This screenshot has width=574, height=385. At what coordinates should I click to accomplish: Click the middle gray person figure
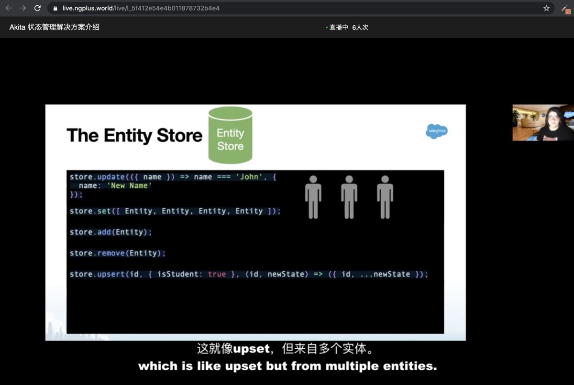(349, 197)
